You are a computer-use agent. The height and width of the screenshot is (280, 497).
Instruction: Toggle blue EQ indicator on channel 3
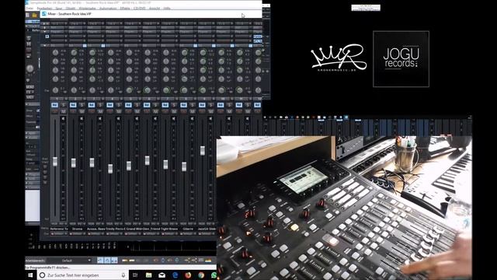(x=103, y=46)
